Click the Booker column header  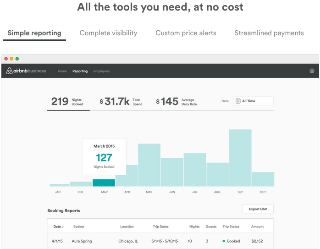click(x=79, y=227)
